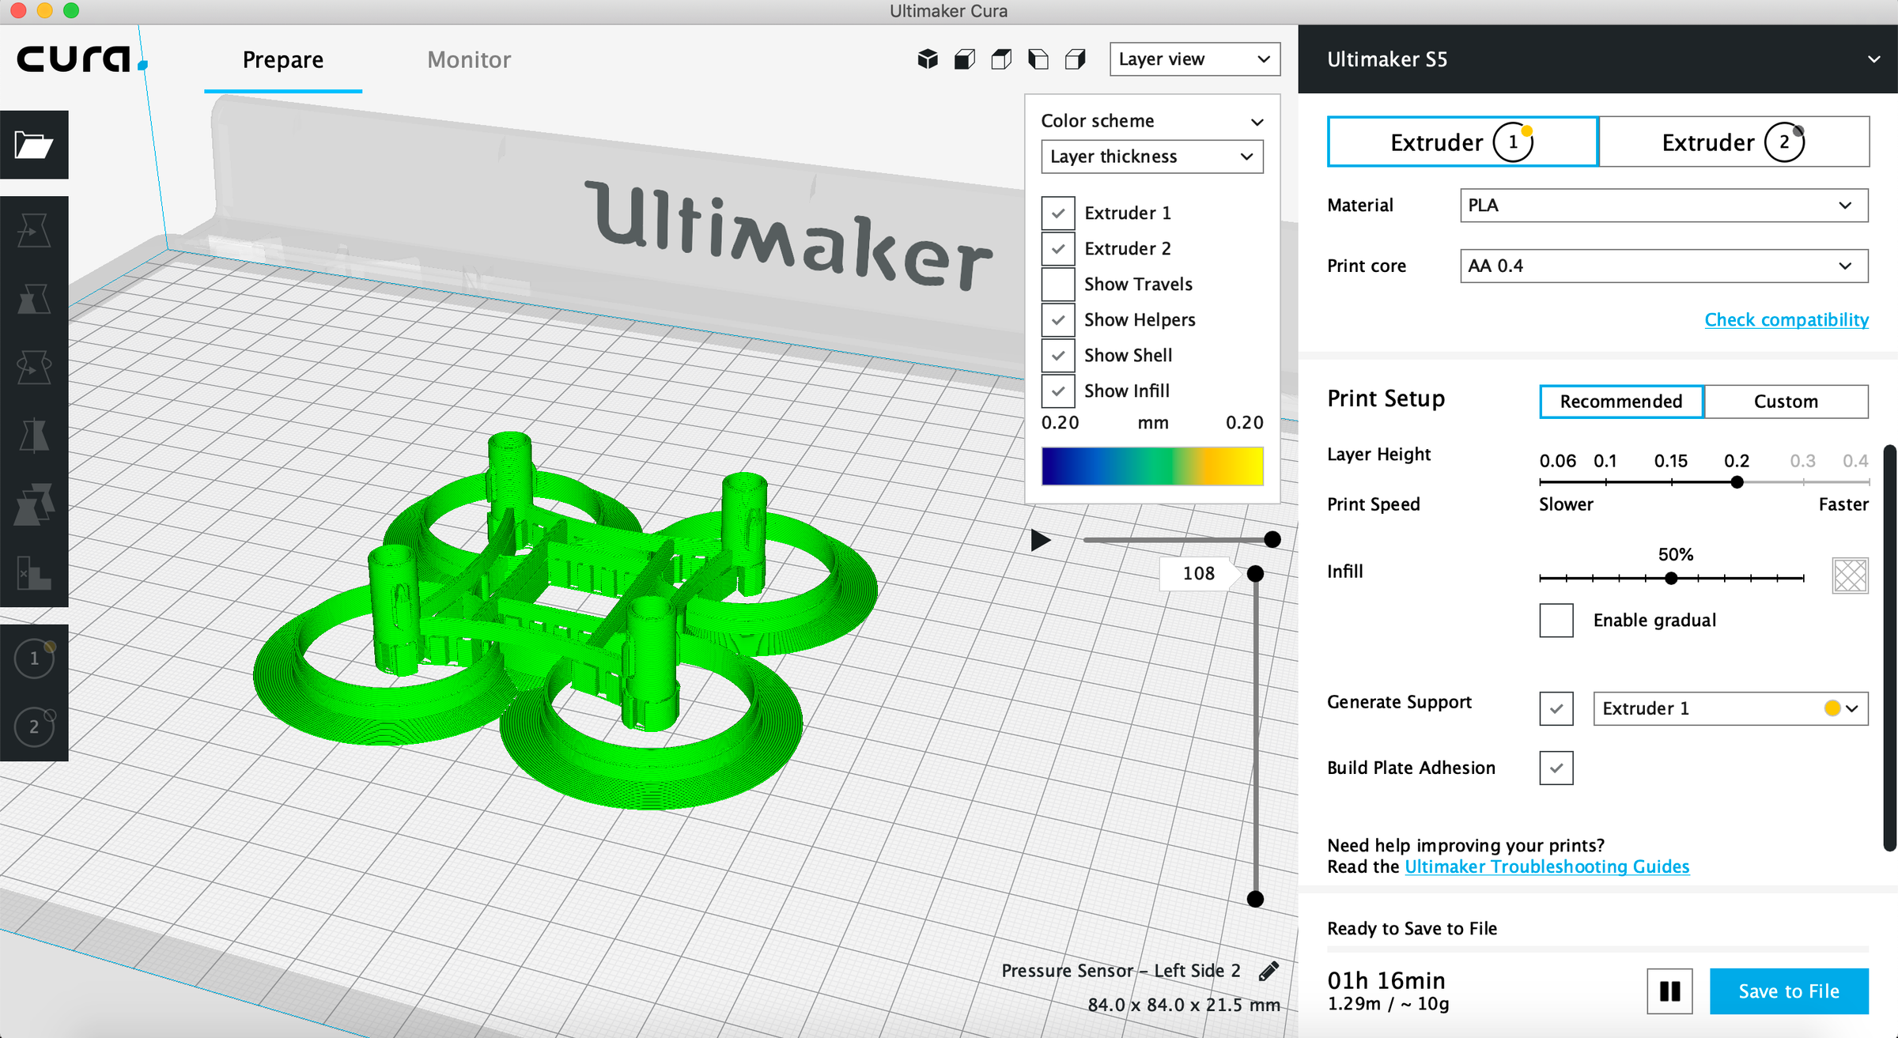Click the Check compatibility link
The image size is (1898, 1038).
[x=1786, y=319]
